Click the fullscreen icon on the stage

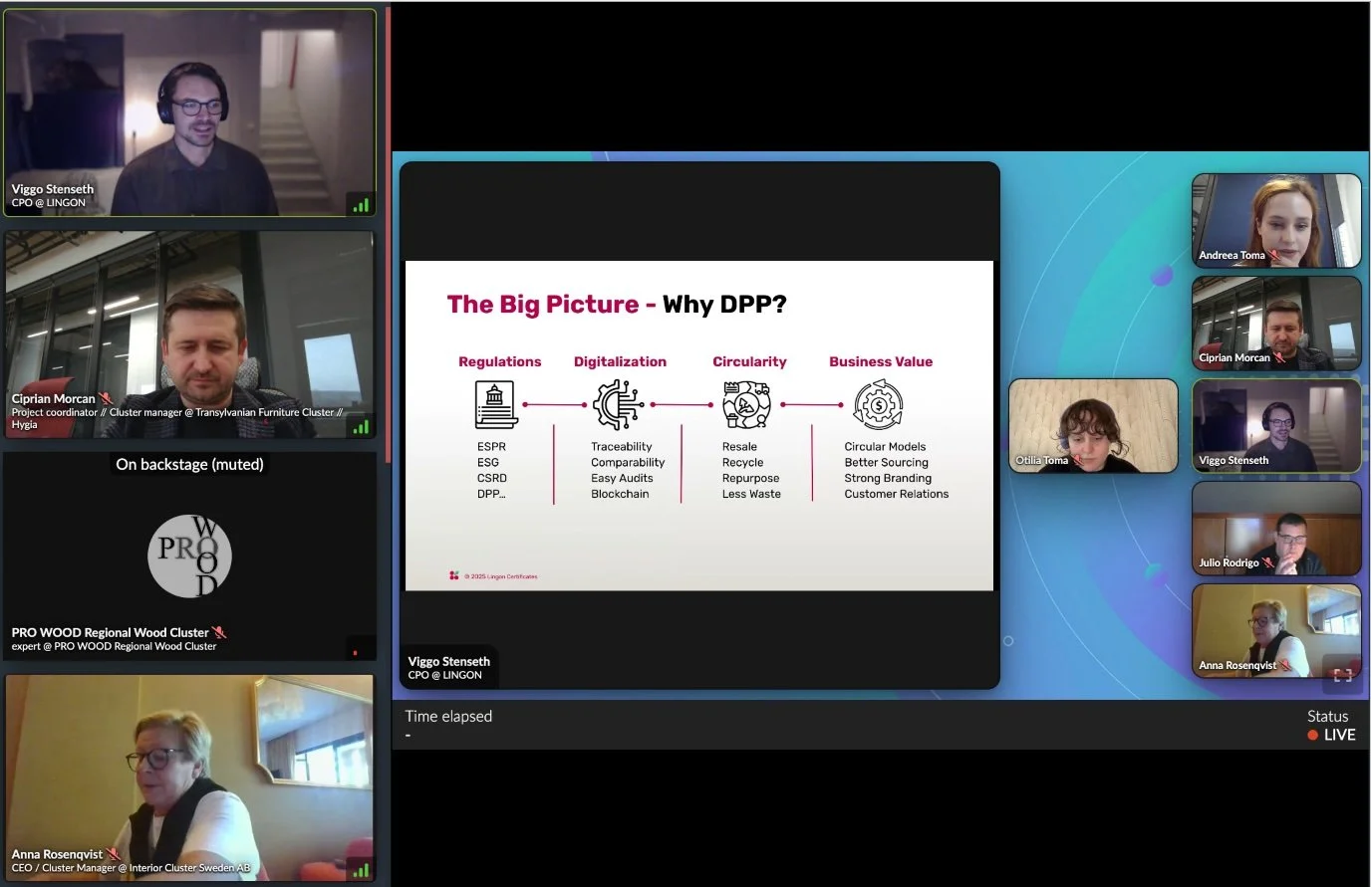pyautogui.click(x=1342, y=675)
